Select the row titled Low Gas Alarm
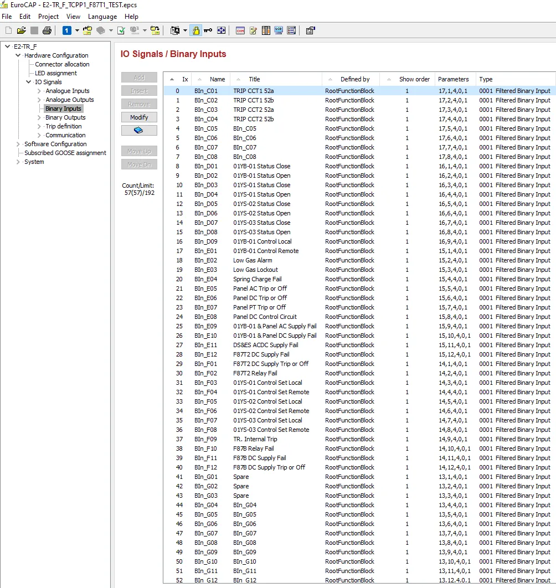This screenshot has width=556, height=588. pos(360,260)
